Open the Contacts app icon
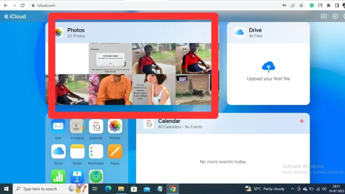The width and height of the screenshot is (345, 194). coord(77,126)
